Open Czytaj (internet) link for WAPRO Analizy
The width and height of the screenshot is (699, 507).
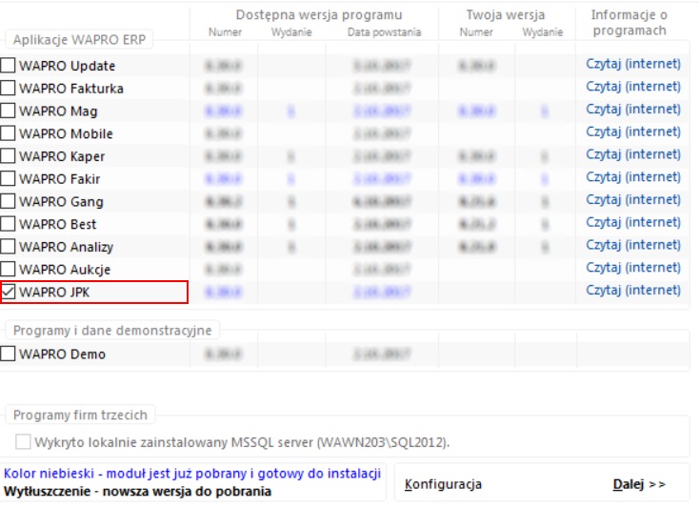coord(633,245)
